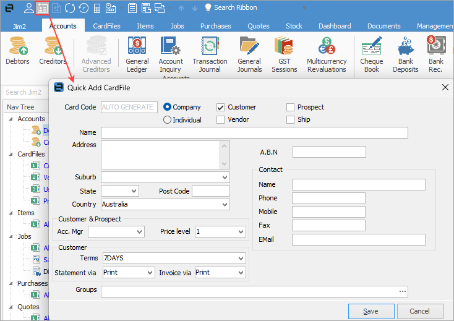Screen dimensions: 454x321
Task: Open the Terms dropdown list
Action: [x=242, y=258]
